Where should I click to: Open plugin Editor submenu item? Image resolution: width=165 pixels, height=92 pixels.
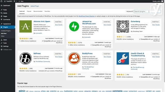click(3, 36)
